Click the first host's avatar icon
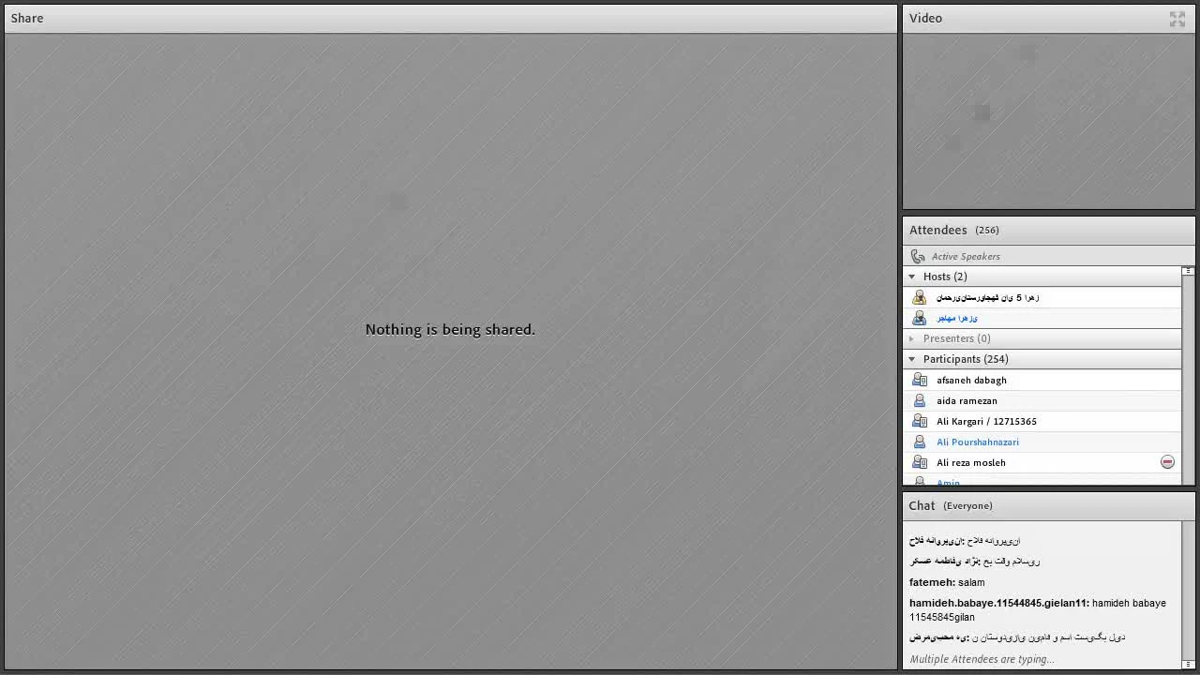1200x675 pixels. (919, 297)
